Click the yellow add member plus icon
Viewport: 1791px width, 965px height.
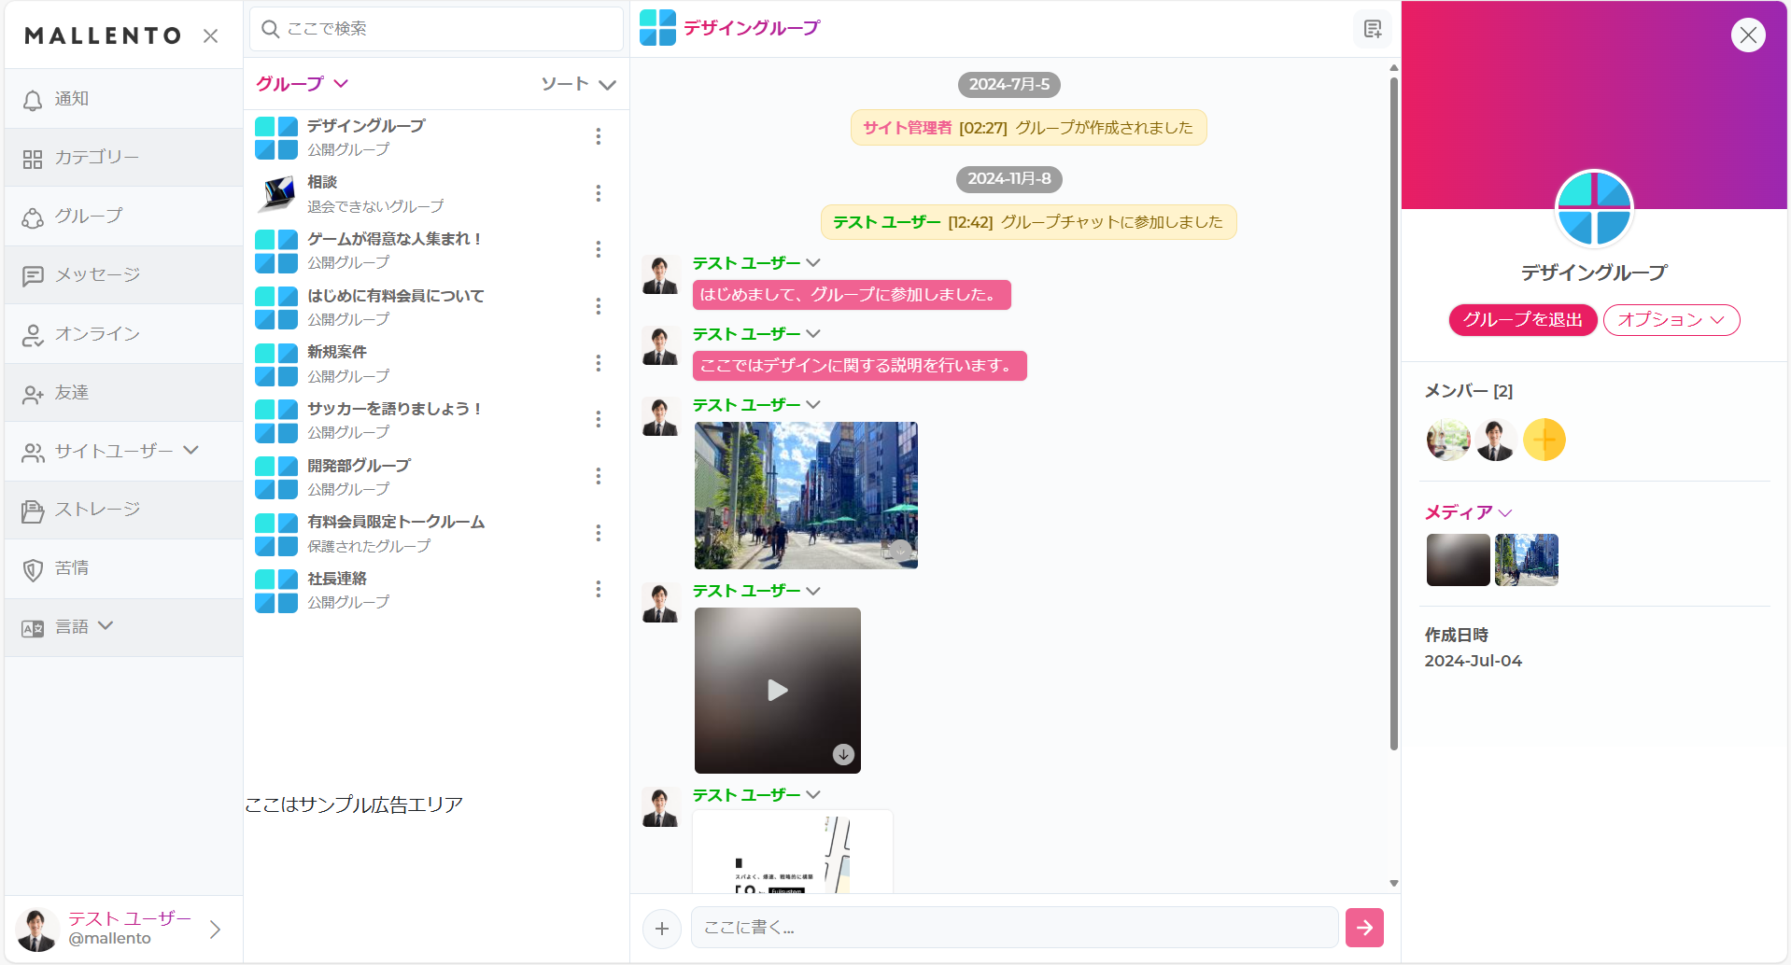(x=1544, y=440)
